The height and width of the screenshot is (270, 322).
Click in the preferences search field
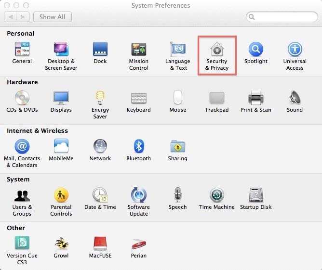[282, 17]
